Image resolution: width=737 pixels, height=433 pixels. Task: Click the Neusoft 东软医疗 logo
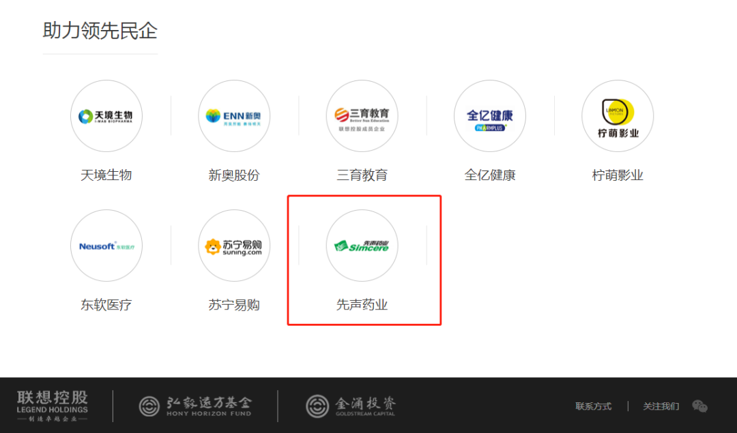click(x=106, y=245)
